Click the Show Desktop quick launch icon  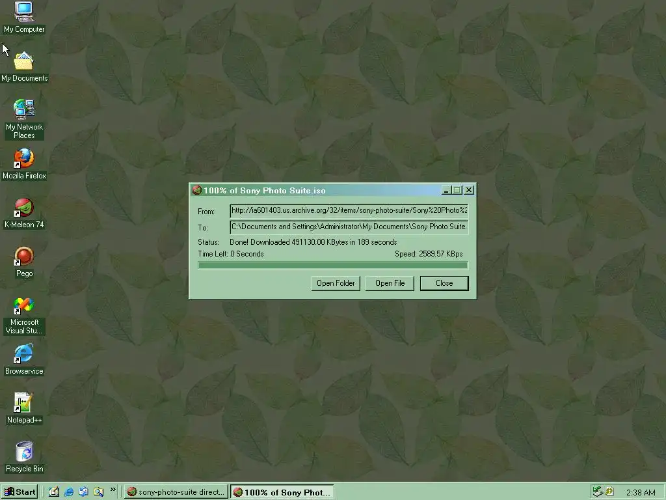(x=84, y=492)
